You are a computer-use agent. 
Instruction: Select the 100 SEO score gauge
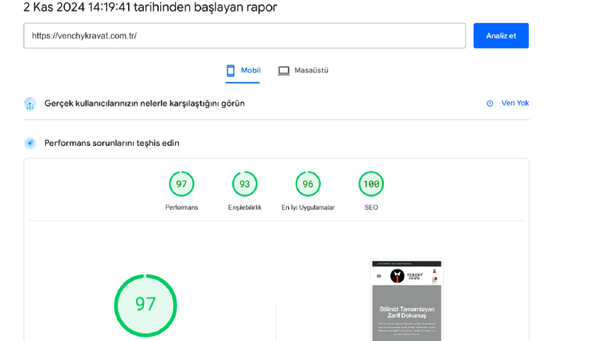[371, 183]
